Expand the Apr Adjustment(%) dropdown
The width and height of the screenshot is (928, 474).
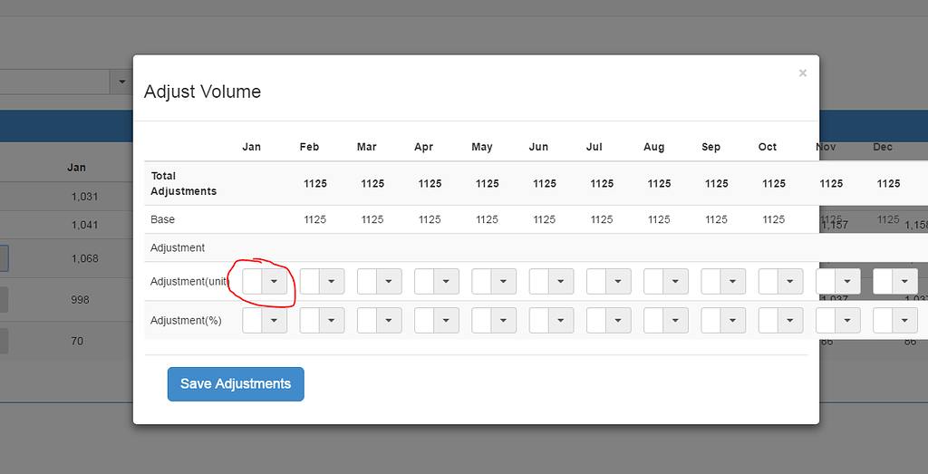point(446,321)
